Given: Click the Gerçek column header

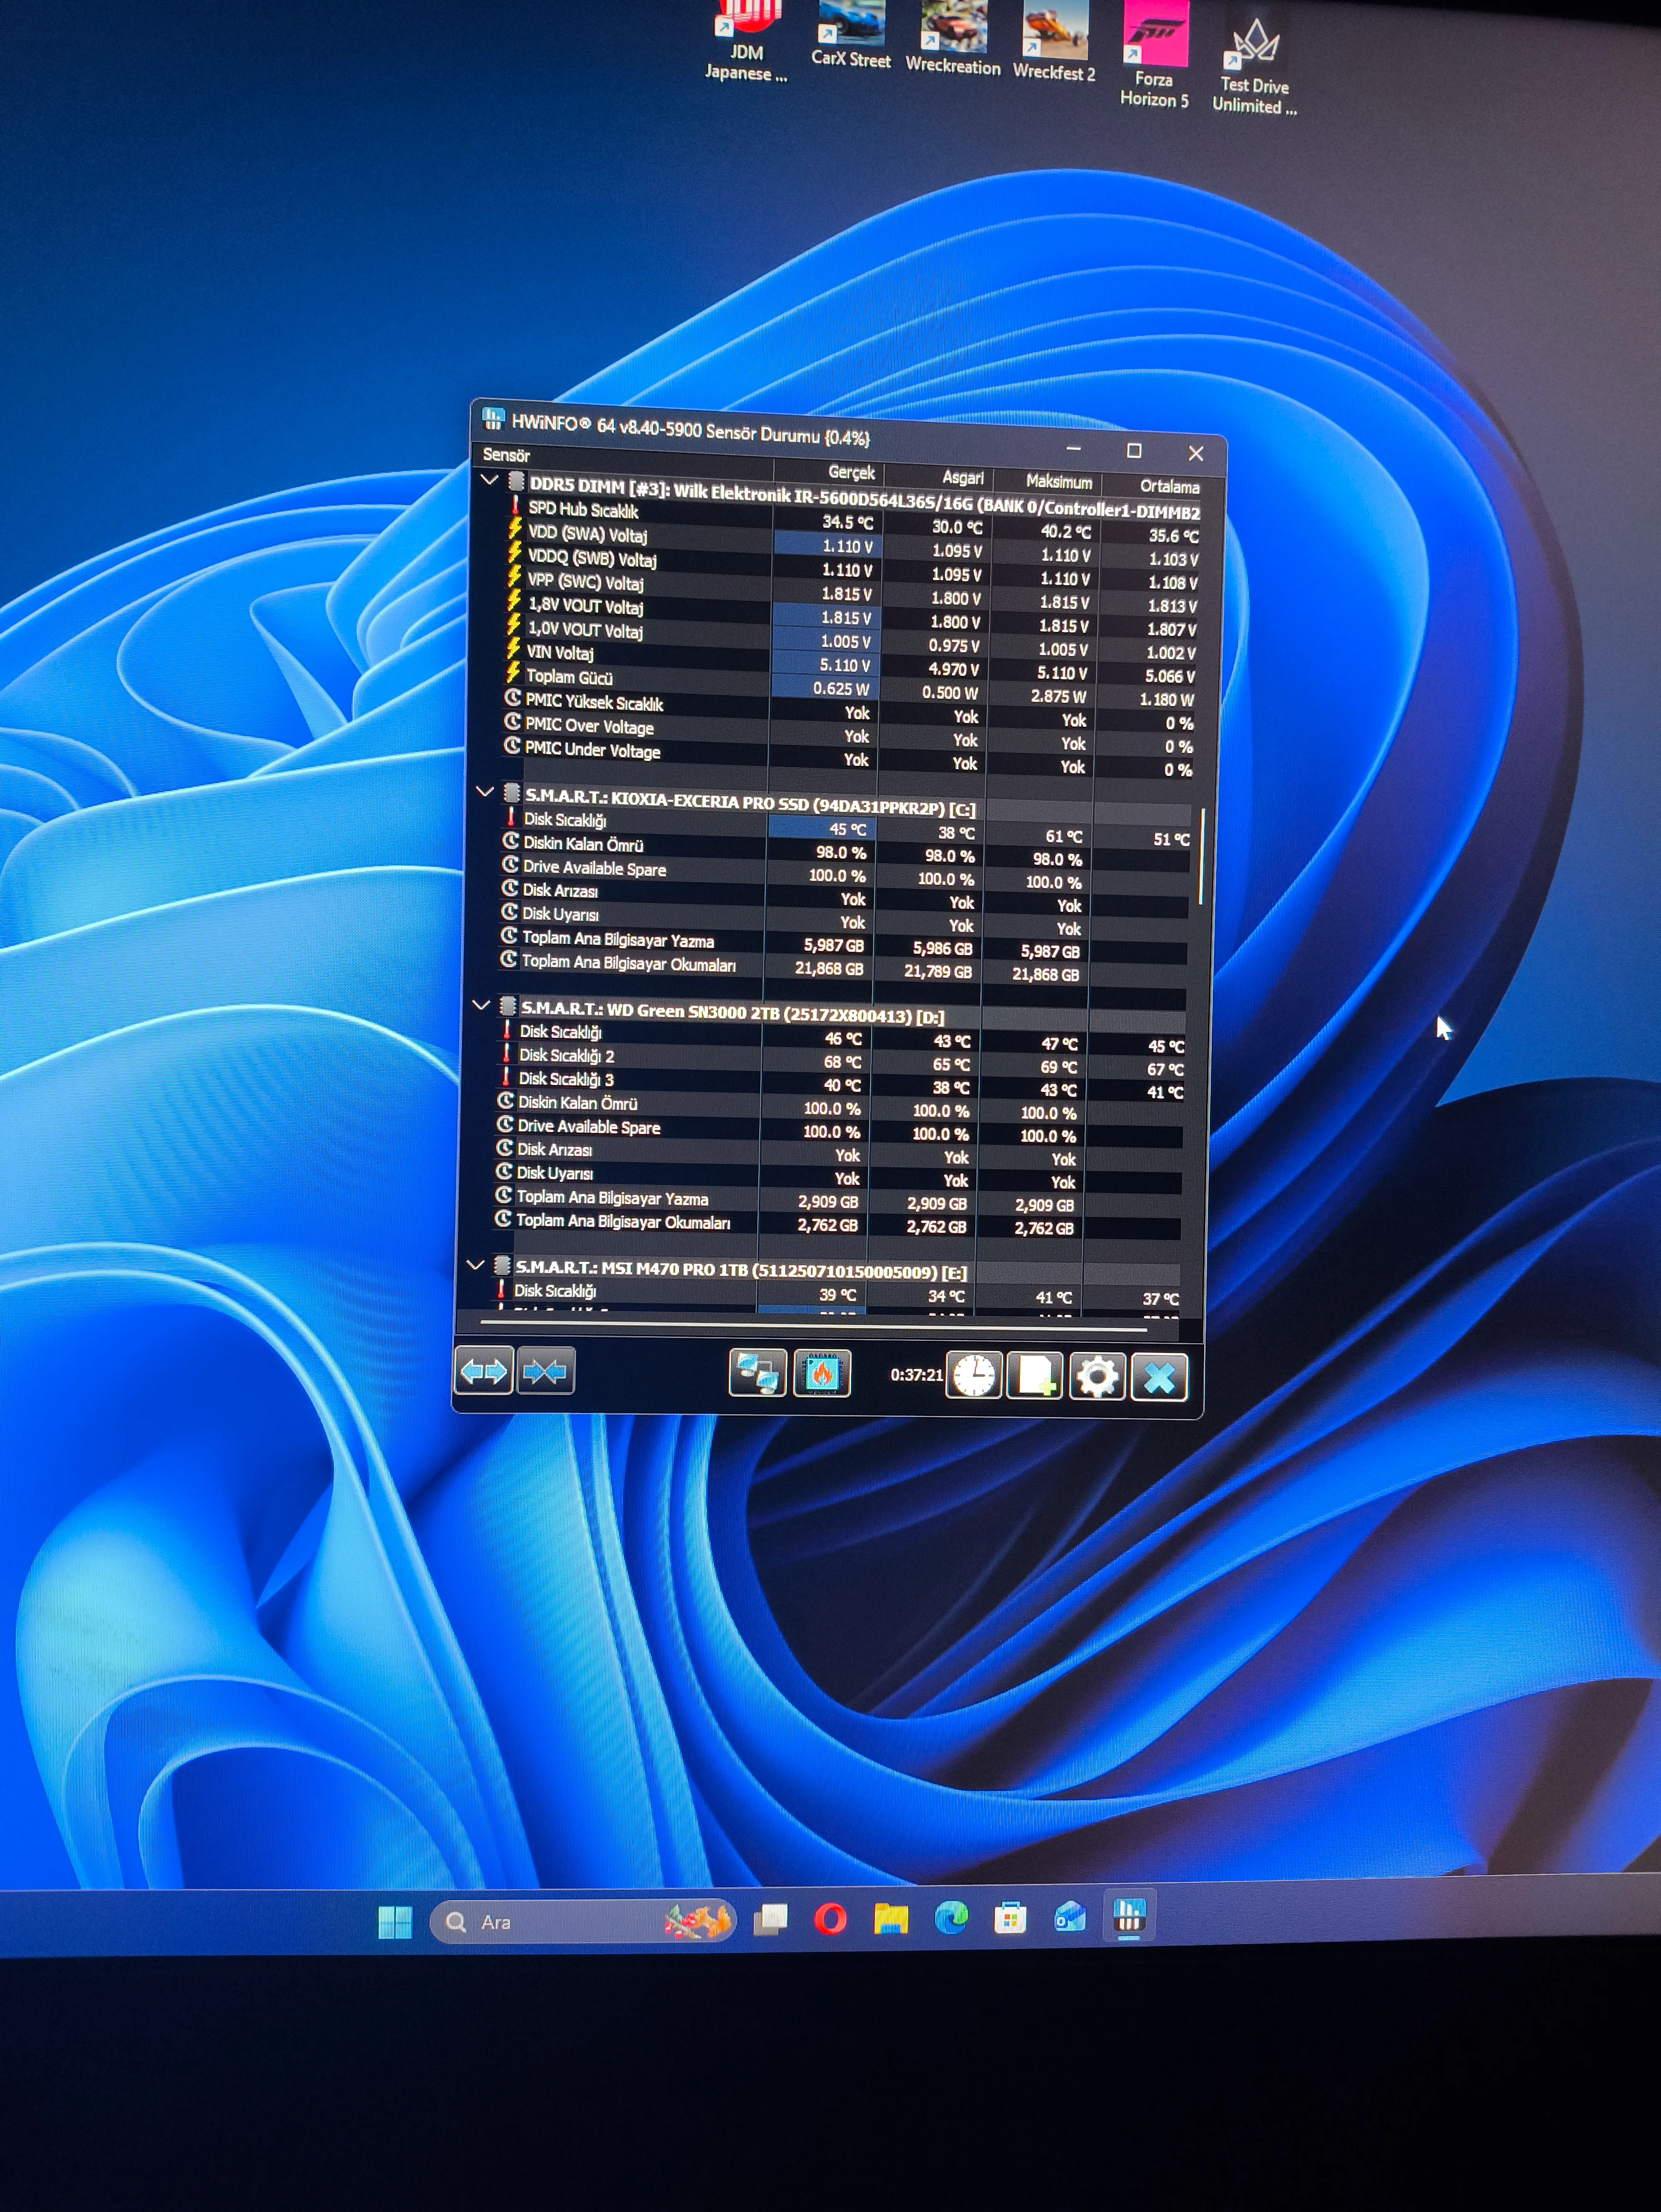Looking at the screenshot, I should click(x=850, y=473).
